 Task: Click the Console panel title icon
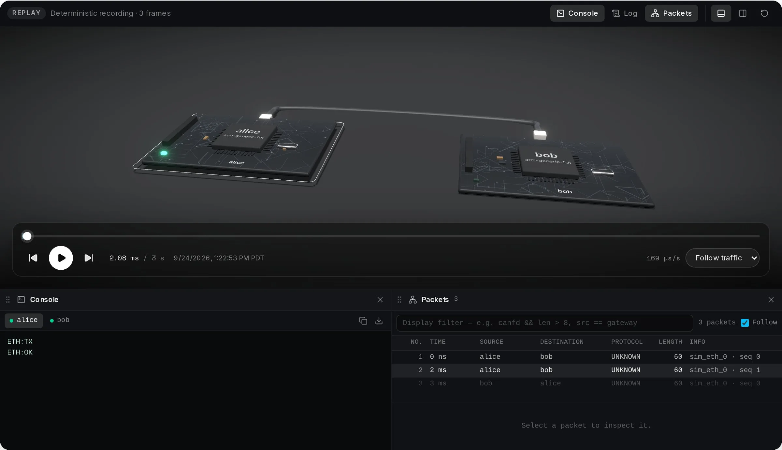tap(21, 300)
